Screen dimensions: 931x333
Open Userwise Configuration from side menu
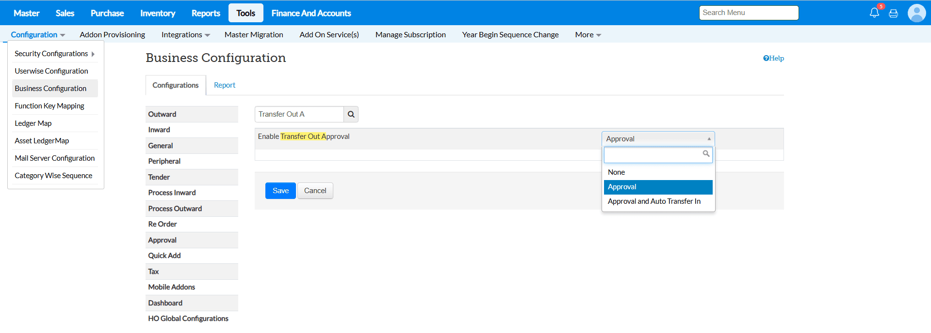click(x=51, y=71)
